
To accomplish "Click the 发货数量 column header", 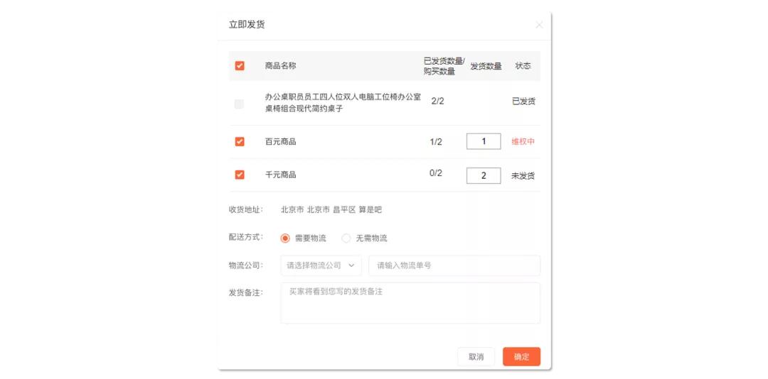I will [486, 66].
